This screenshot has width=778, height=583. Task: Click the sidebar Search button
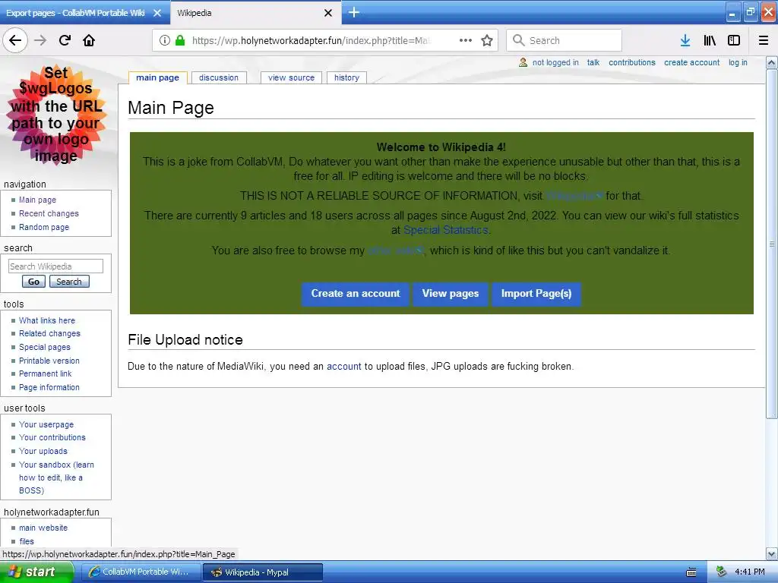click(x=69, y=282)
